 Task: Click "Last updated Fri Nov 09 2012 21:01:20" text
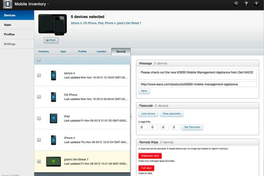(96, 121)
